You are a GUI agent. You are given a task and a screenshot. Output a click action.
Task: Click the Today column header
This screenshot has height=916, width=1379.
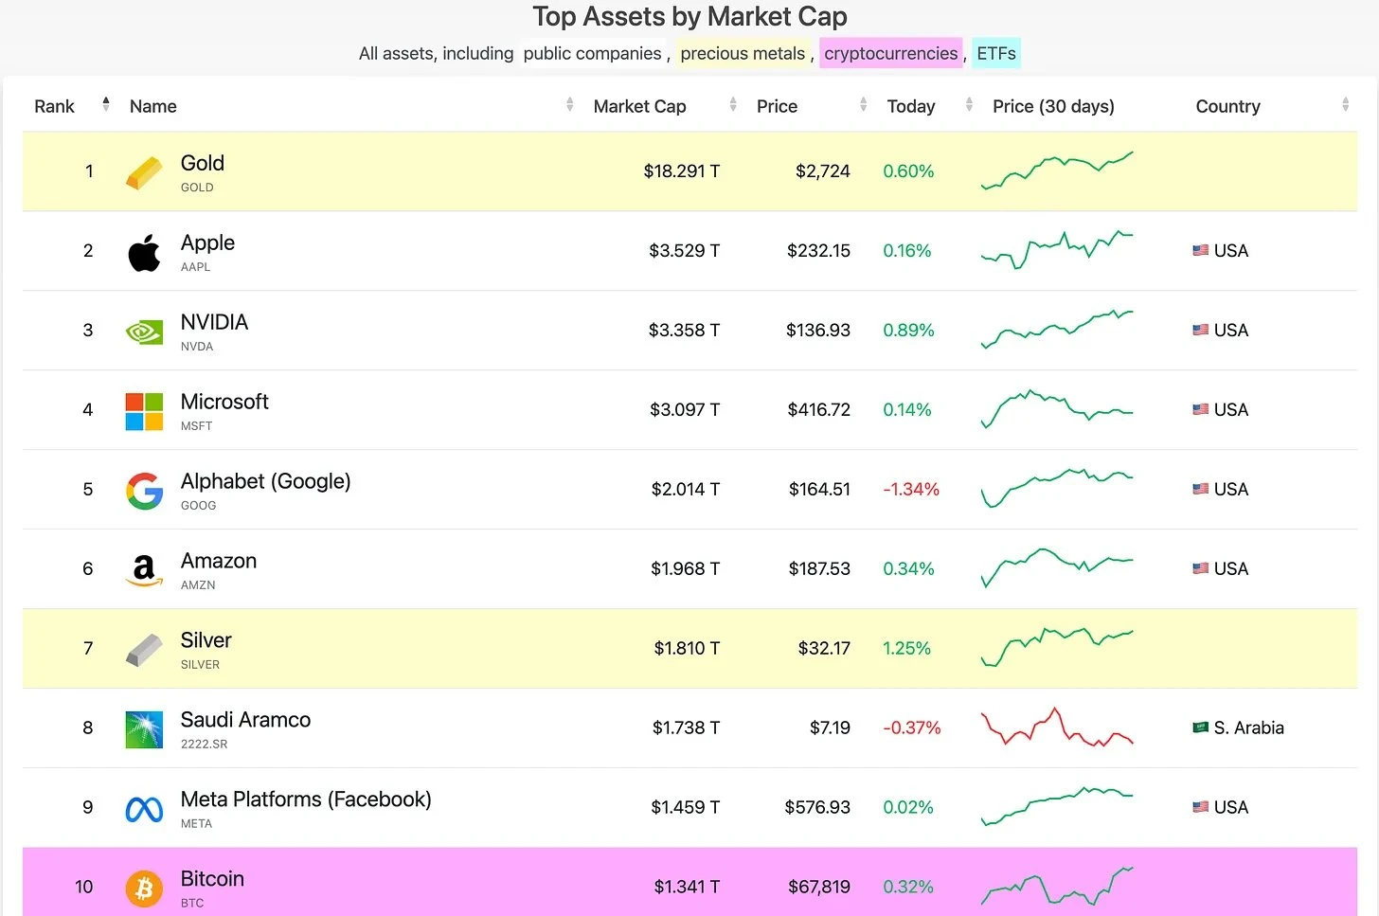point(911,107)
